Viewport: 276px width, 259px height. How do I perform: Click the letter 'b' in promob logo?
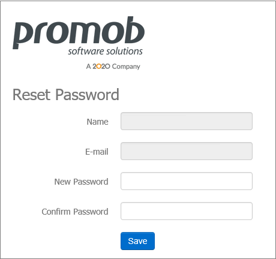[133, 30]
